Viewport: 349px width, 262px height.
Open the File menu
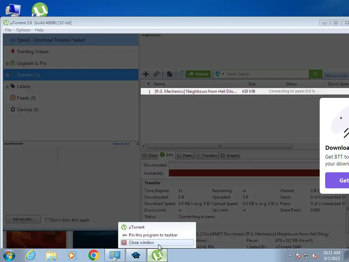(8, 30)
